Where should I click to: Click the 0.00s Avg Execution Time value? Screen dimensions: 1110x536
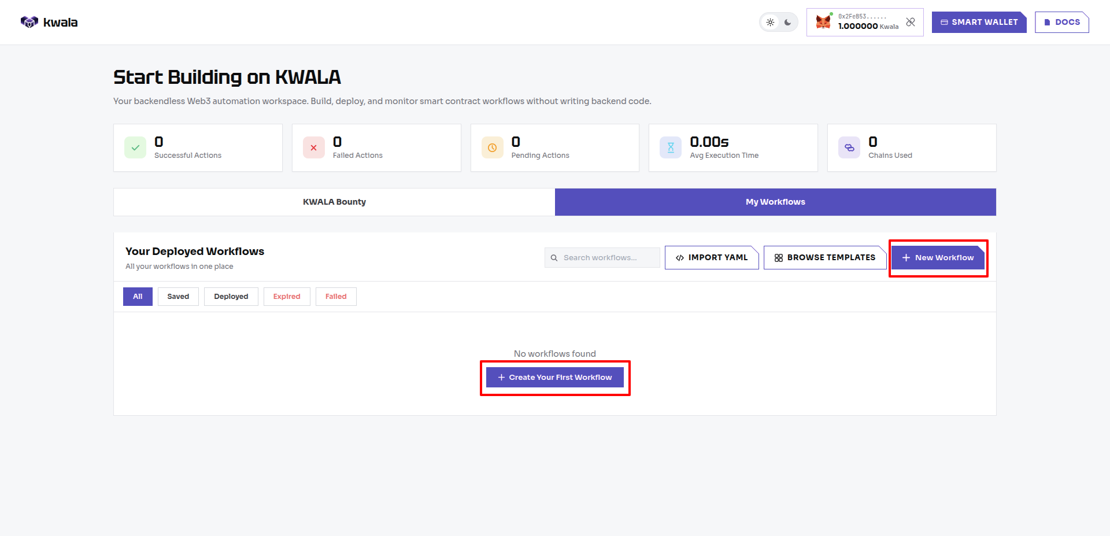pos(709,142)
